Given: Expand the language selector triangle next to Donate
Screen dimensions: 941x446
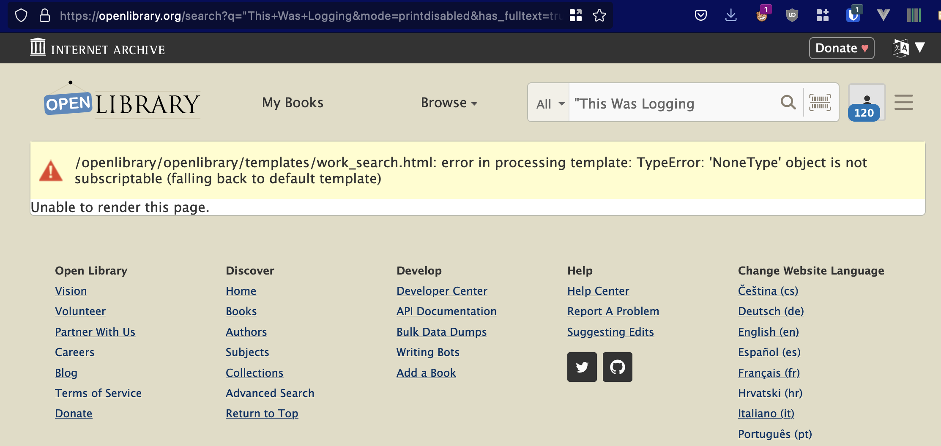Looking at the screenshot, I should (x=921, y=48).
